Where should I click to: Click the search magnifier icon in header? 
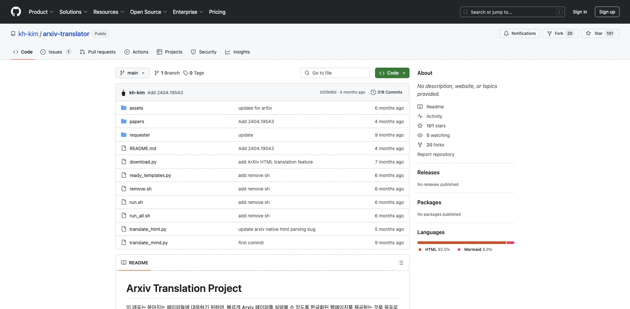pos(466,12)
